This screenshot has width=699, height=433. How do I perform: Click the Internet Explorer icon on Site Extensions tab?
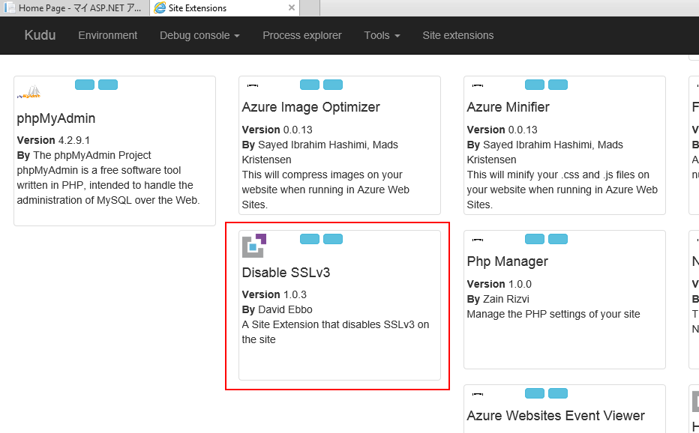tap(160, 8)
